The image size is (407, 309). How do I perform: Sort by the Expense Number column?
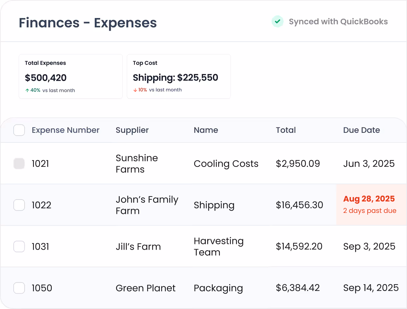65,130
